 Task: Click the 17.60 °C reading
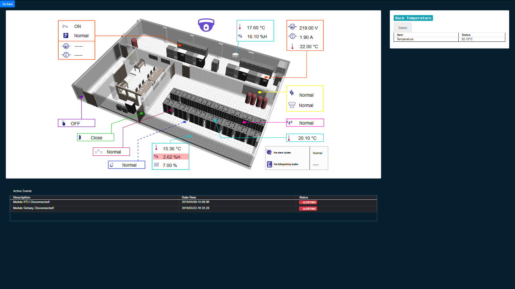pyautogui.click(x=256, y=28)
